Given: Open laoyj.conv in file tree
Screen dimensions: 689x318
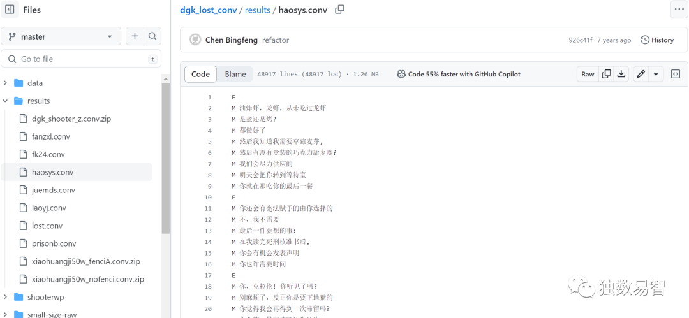Looking at the screenshot, I should 48,208.
